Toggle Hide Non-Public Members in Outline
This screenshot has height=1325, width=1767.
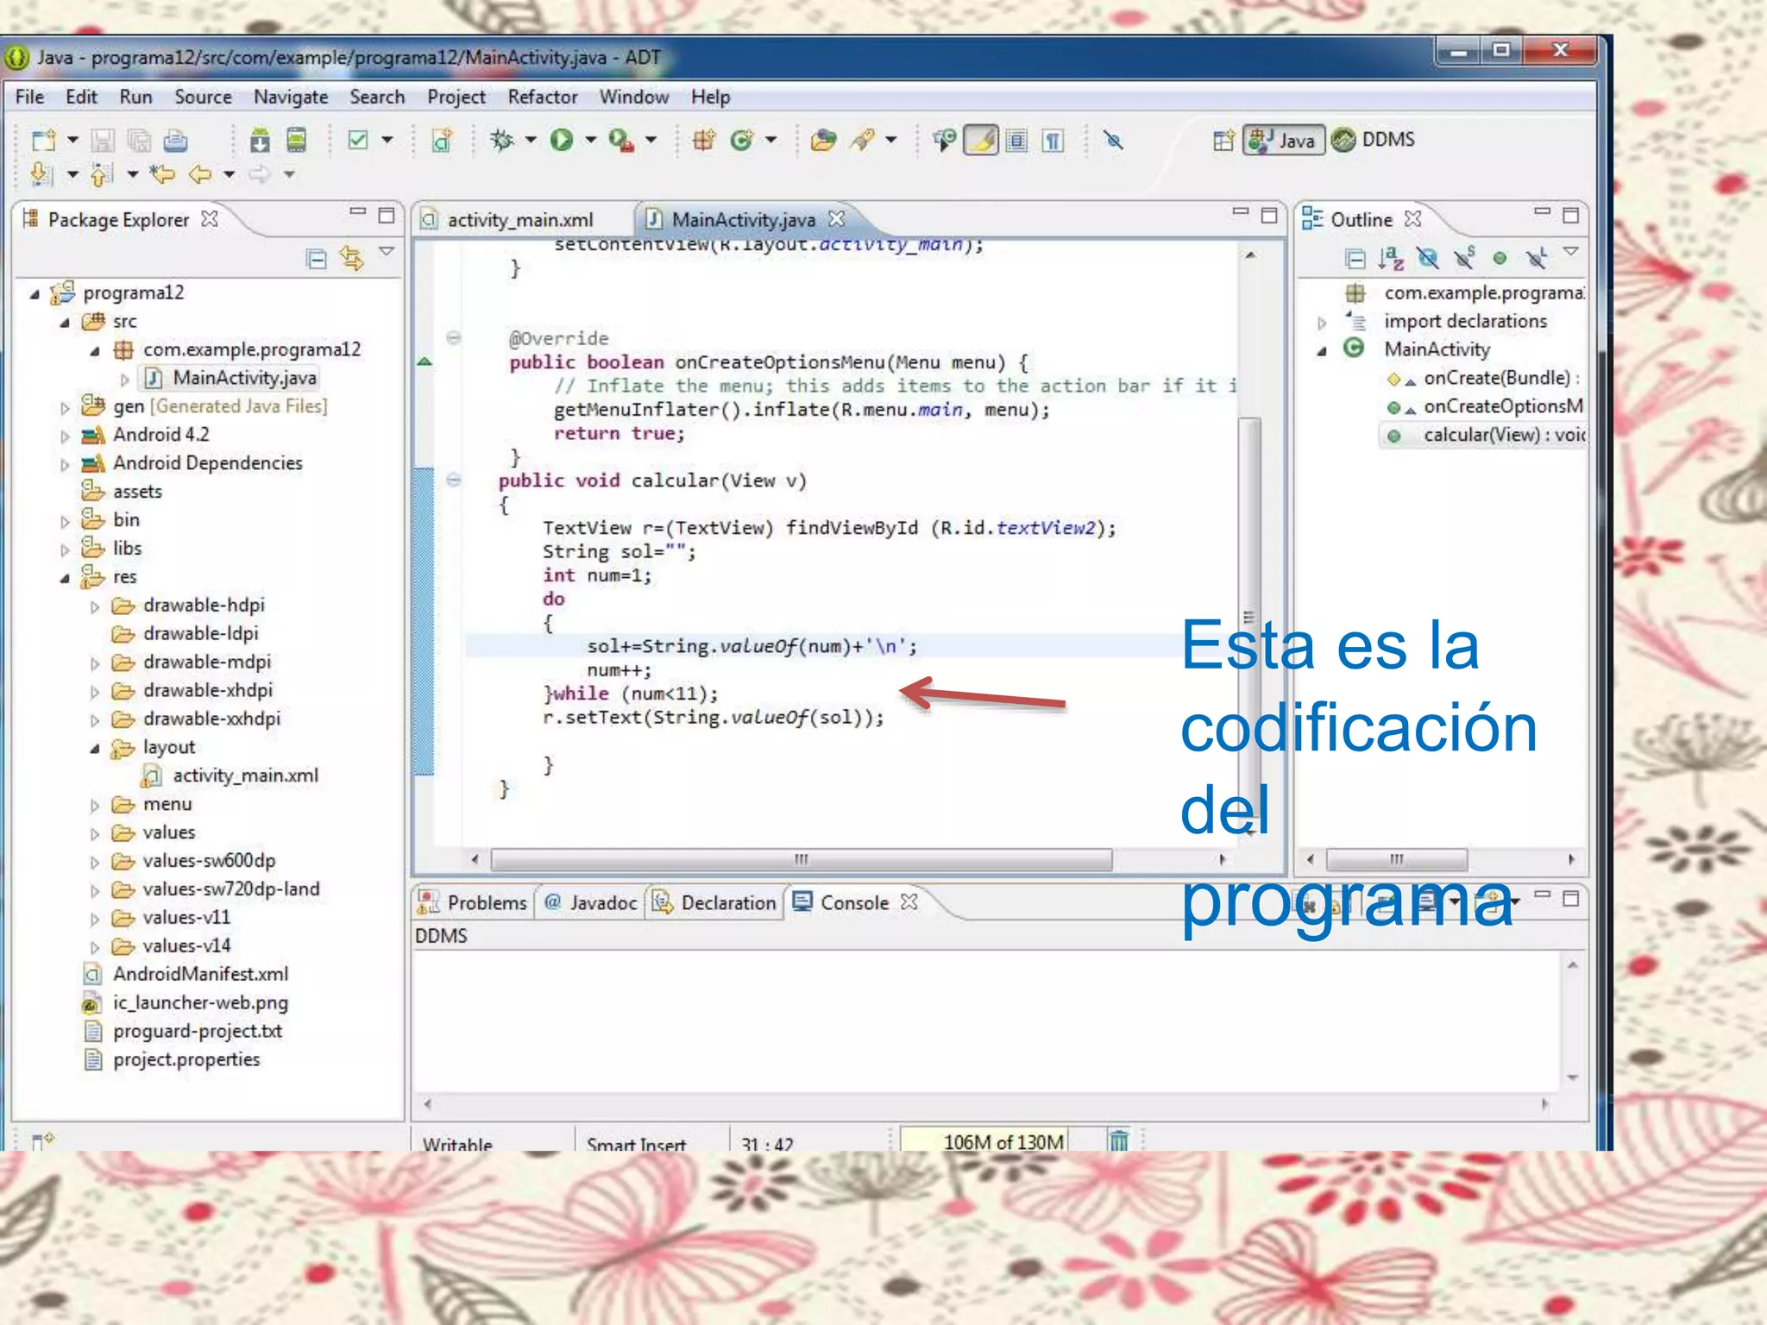tap(1500, 258)
